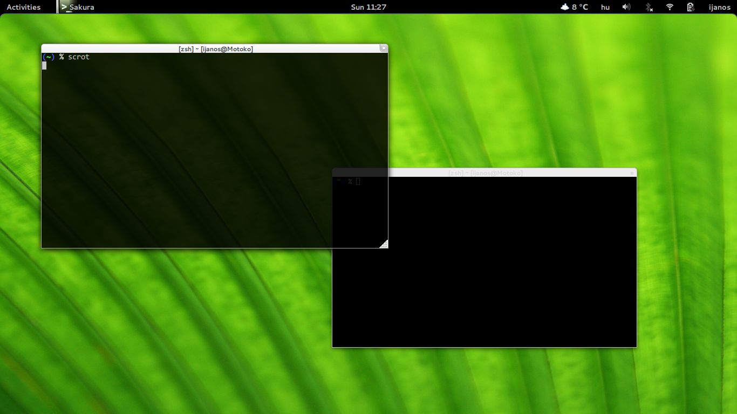Click the battery charging icon
This screenshot has height=414, width=737.
(x=690, y=7)
